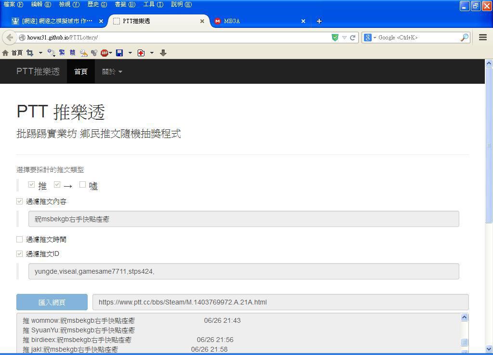Close the MEGA tab
The image size is (493, 355).
click(x=303, y=21)
